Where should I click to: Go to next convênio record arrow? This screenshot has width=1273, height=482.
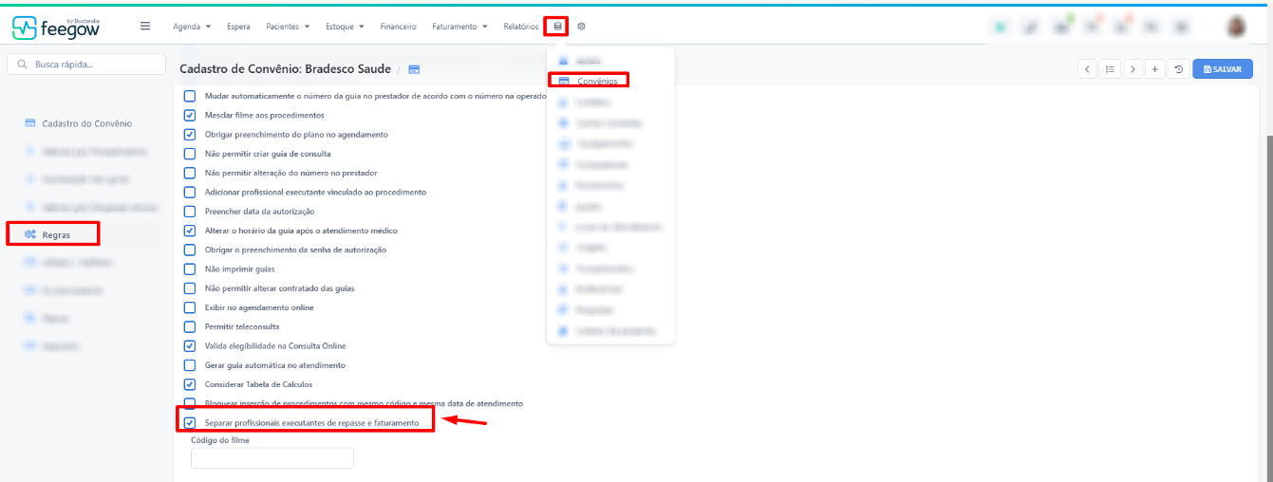(x=1132, y=69)
